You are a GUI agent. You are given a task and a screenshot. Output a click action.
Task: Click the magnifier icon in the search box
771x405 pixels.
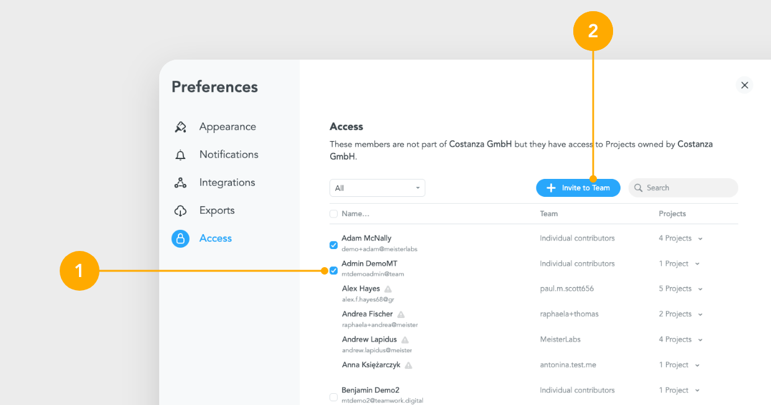pos(638,188)
